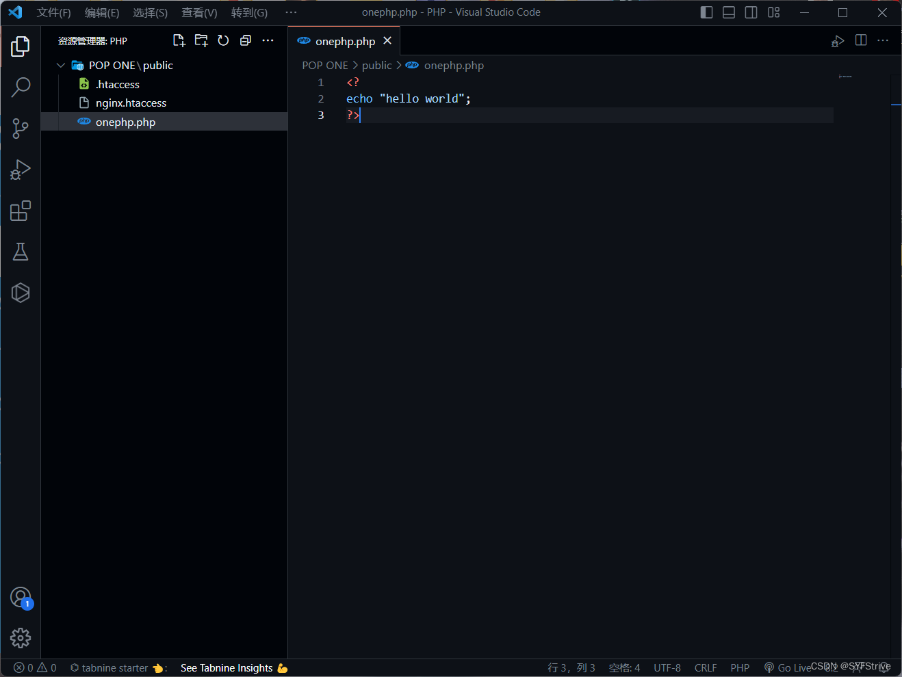The height and width of the screenshot is (677, 902).
Task: Change language mode PHP
Action: point(740,668)
